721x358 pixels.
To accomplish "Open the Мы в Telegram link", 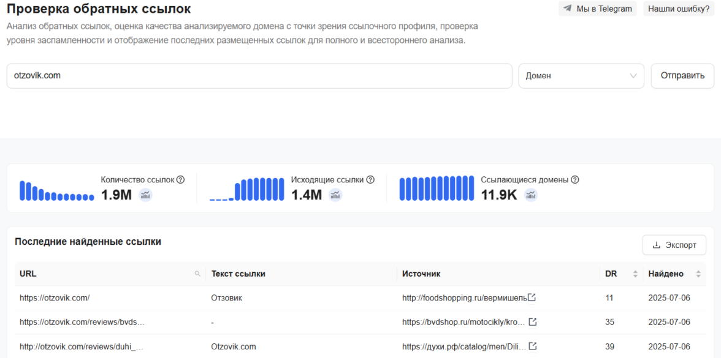I will (x=597, y=9).
